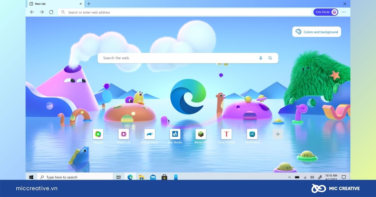Launch the Minecraft shortcut
376x197 pixels.
coord(201,134)
